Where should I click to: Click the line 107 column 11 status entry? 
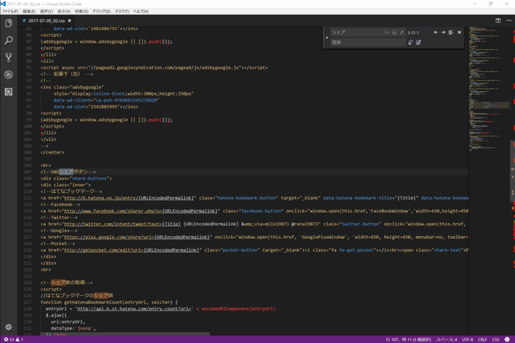[x=408, y=339]
